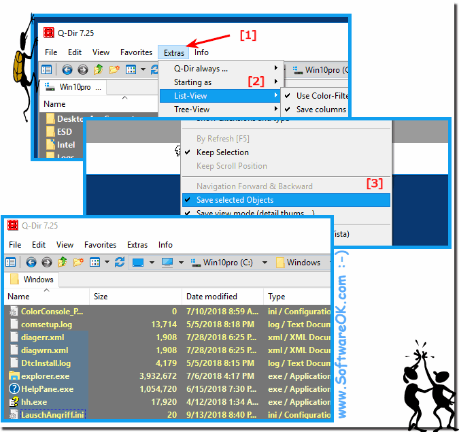Image resolution: width=459 pixels, height=432 pixels.
Task: Click ColorConsole_P... ini file icon
Action: [14, 311]
